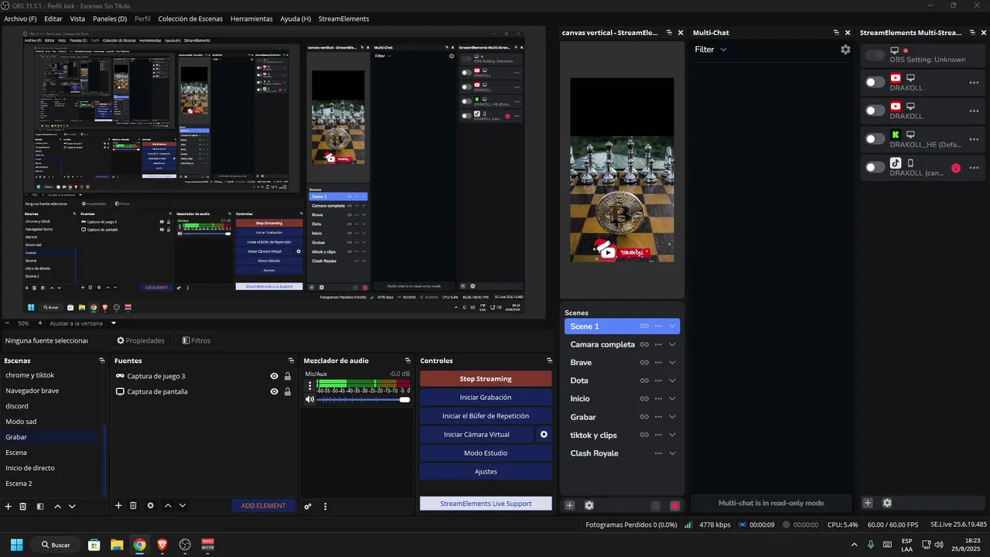The height and width of the screenshot is (557, 990).
Task: Open vertical canvas settings gear
Action: point(589,505)
